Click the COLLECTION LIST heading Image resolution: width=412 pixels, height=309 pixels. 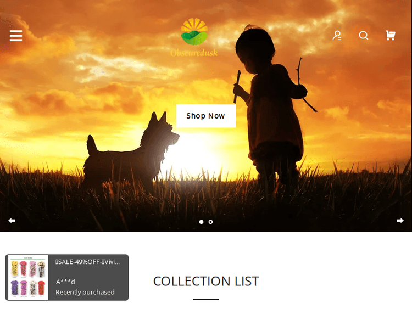point(206,281)
